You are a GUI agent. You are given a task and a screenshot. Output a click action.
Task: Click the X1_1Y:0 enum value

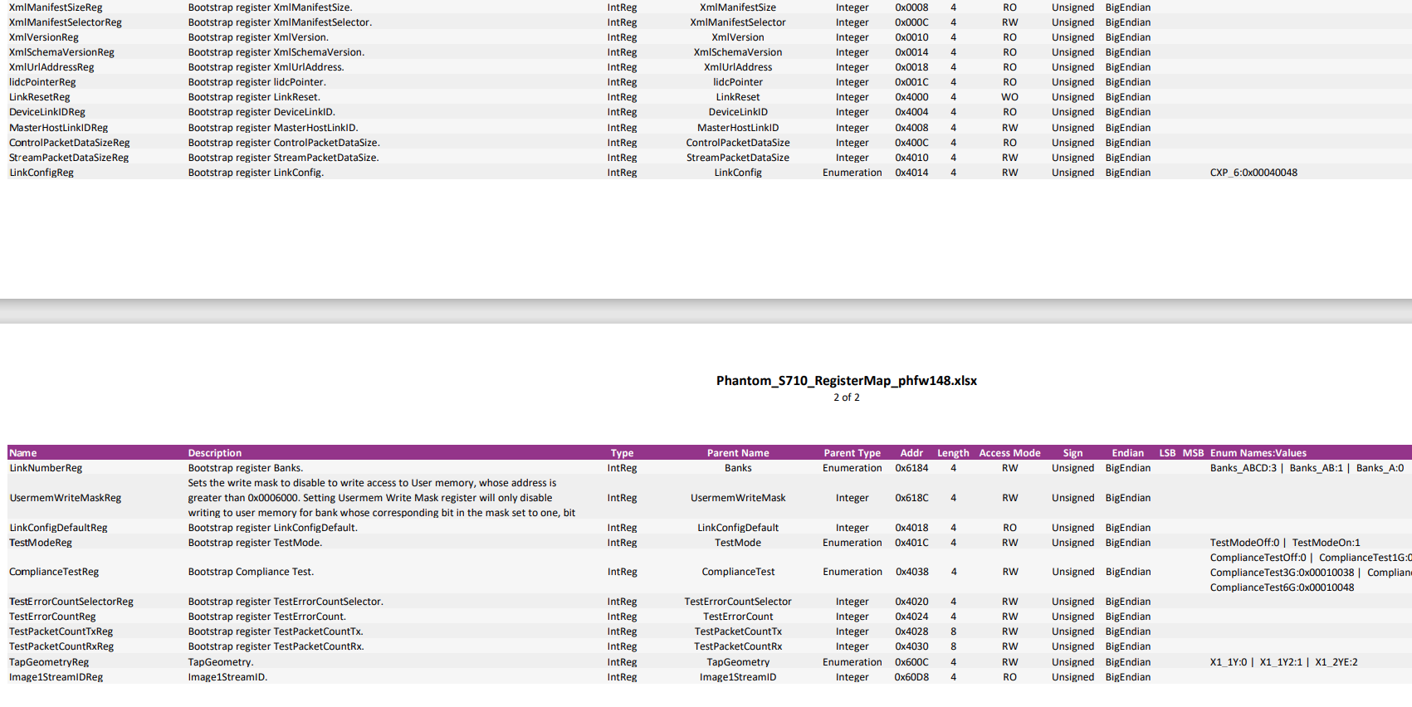click(1229, 662)
